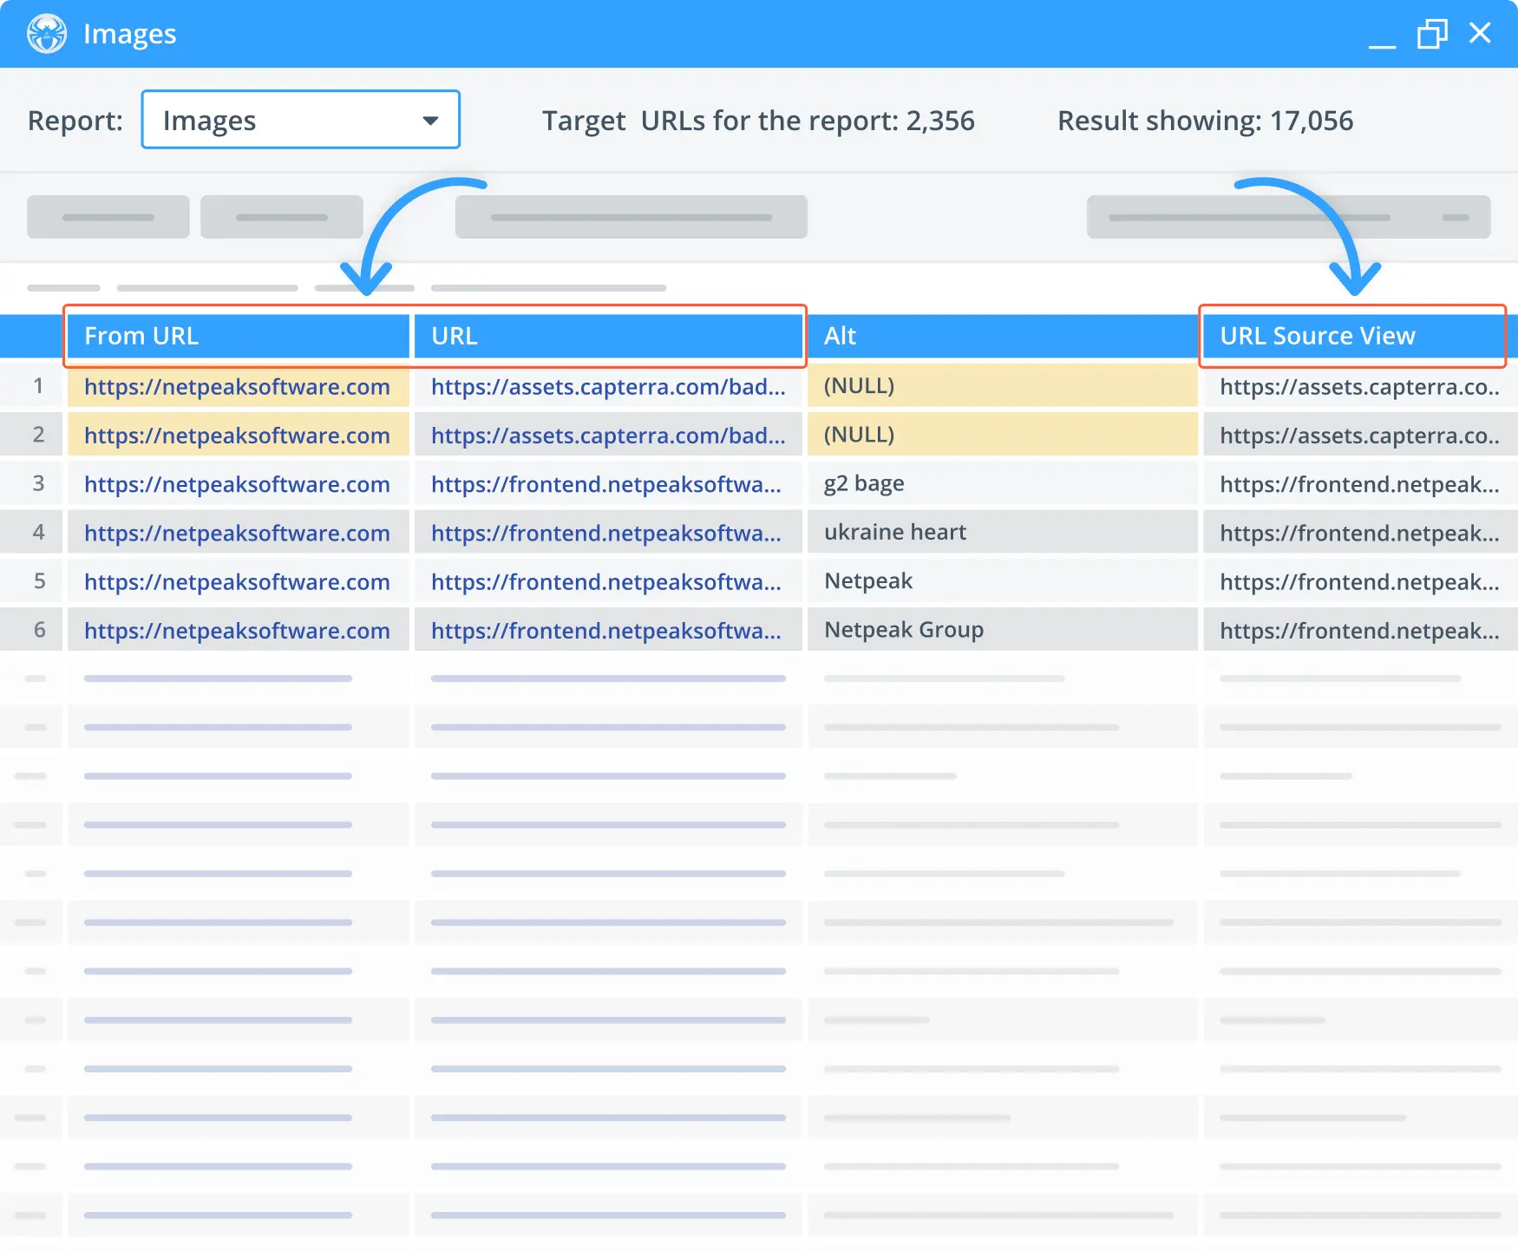Select row 5 URL Source View cell
The width and height of the screenshot is (1518, 1252).
[1360, 580]
